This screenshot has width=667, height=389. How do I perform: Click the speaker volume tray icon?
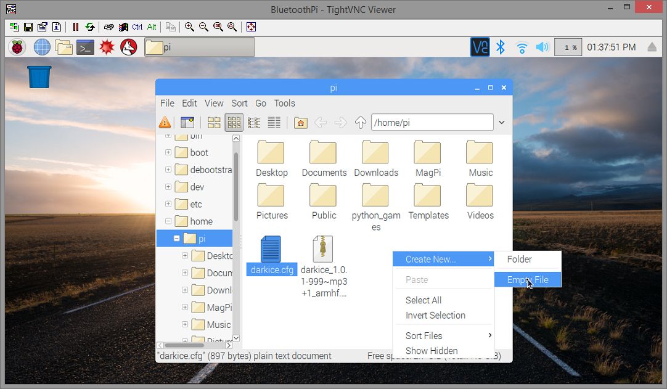tap(542, 47)
